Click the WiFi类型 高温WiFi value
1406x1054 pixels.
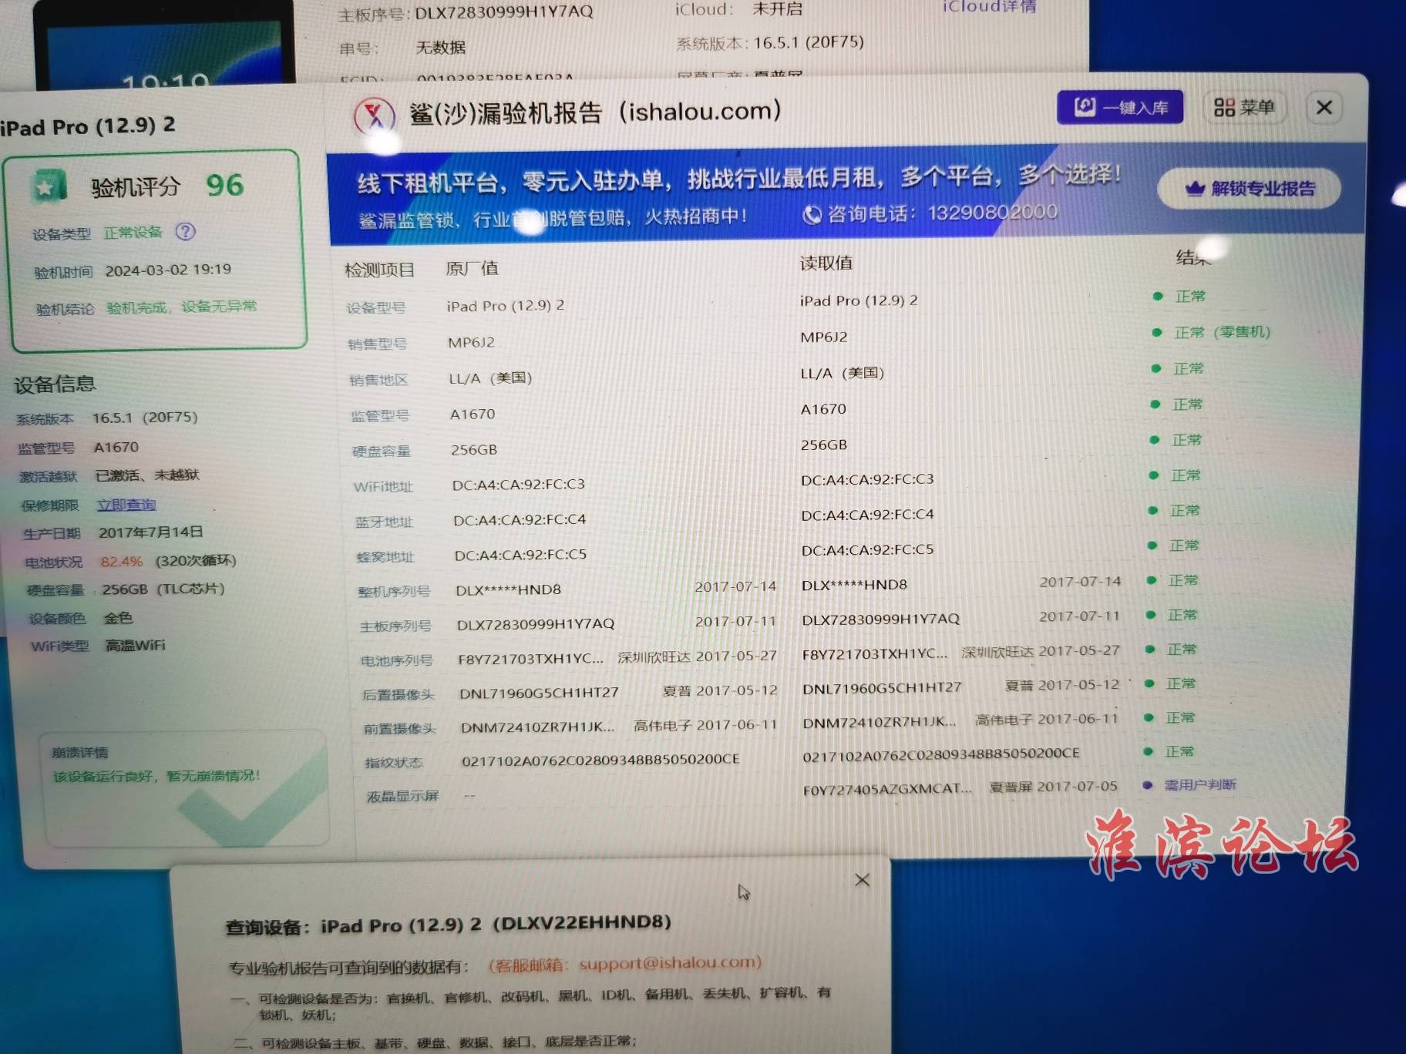tap(136, 646)
